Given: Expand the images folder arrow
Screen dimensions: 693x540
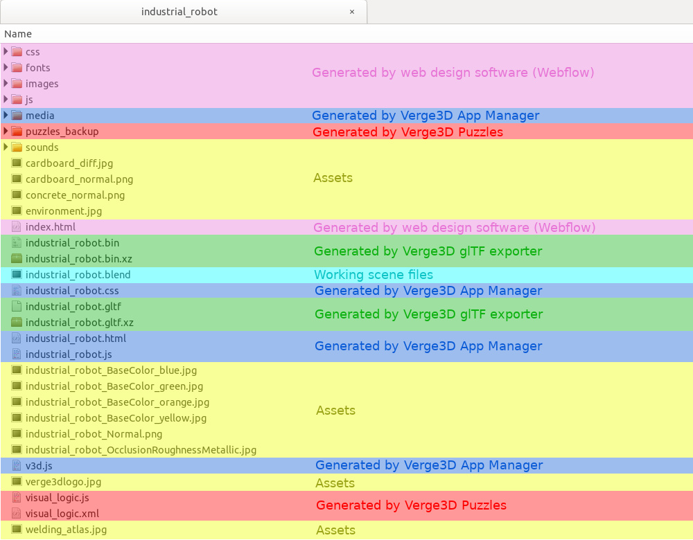Looking at the screenshot, I should (x=6, y=84).
